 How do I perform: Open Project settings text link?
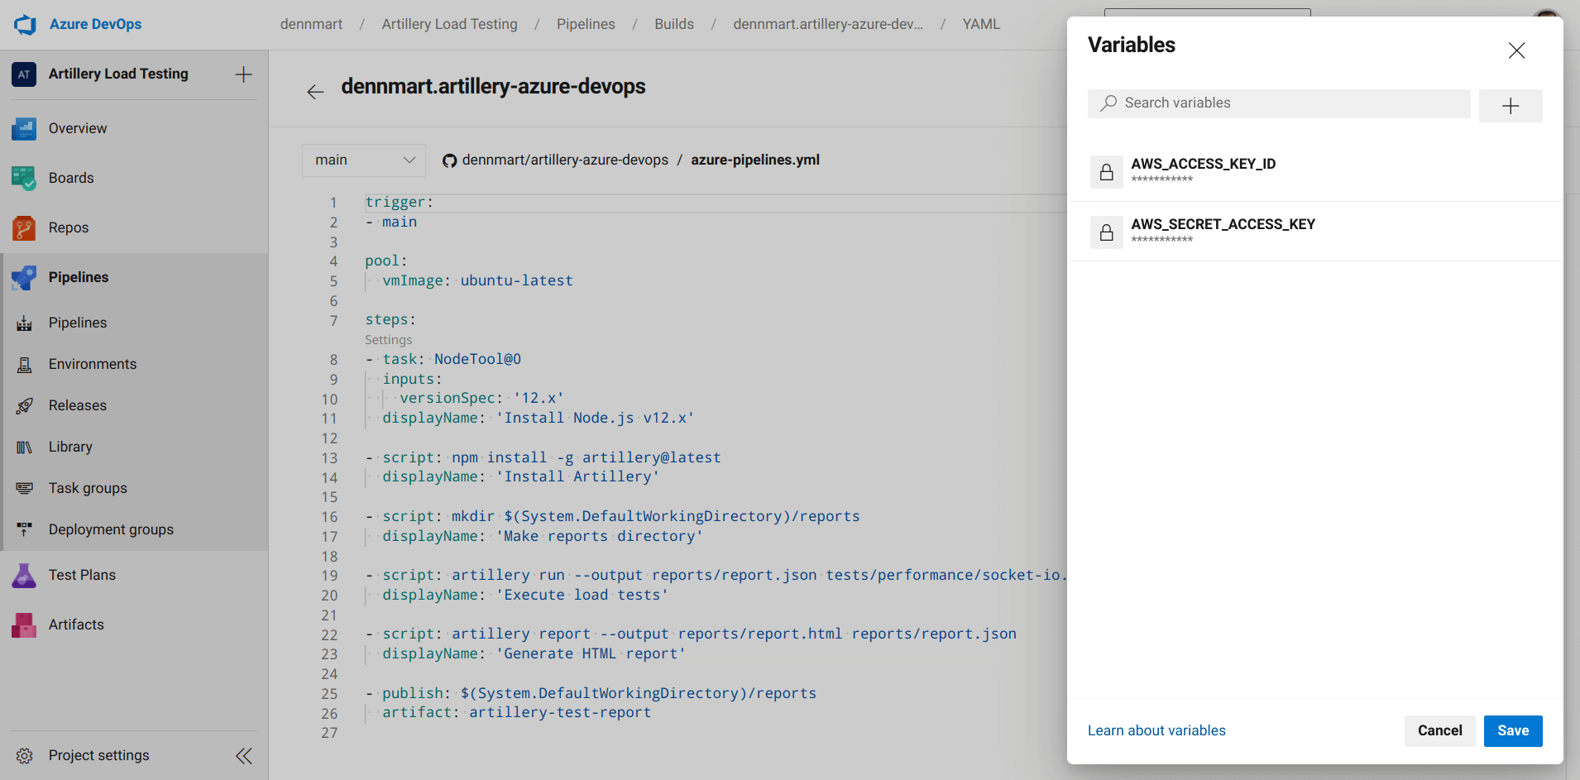(99, 755)
